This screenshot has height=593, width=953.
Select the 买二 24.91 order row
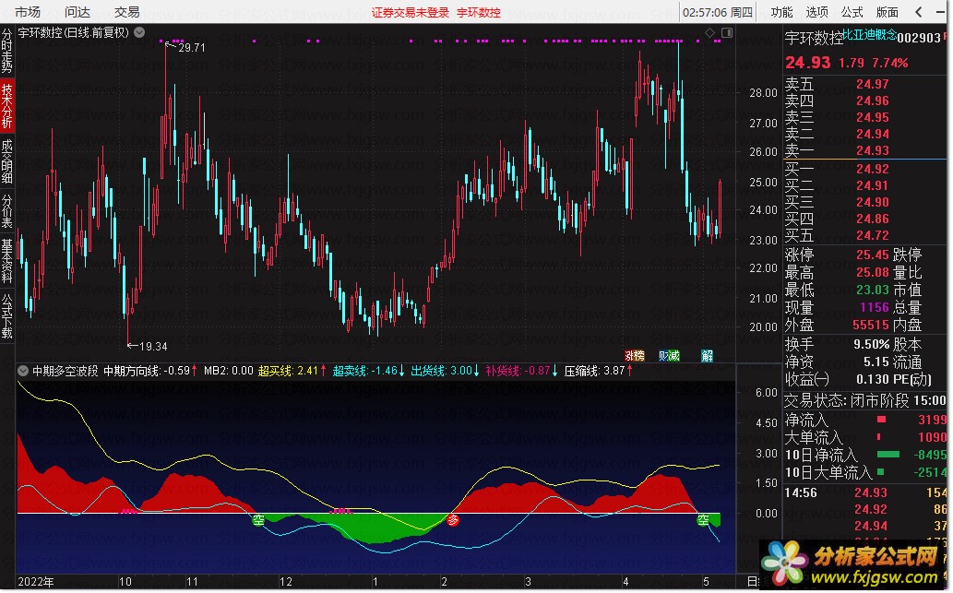[x=864, y=185]
